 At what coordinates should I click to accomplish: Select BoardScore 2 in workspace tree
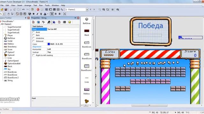click(13, 78)
